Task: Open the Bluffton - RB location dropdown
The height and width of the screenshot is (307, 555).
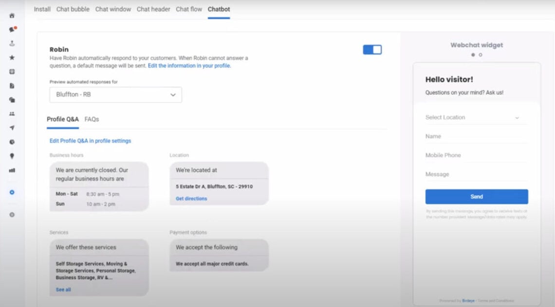Action: click(x=115, y=94)
